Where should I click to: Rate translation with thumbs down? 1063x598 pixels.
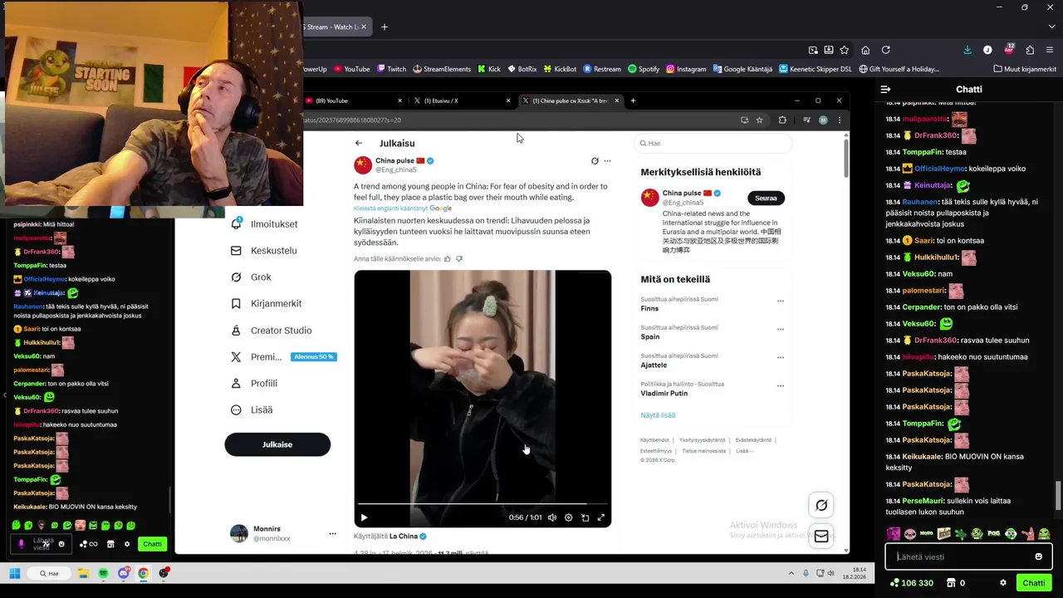pyautogui.click(x=458, y=259)
